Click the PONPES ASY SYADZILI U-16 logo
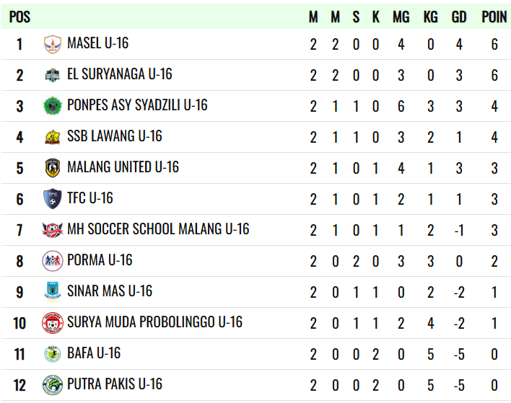 53,107
